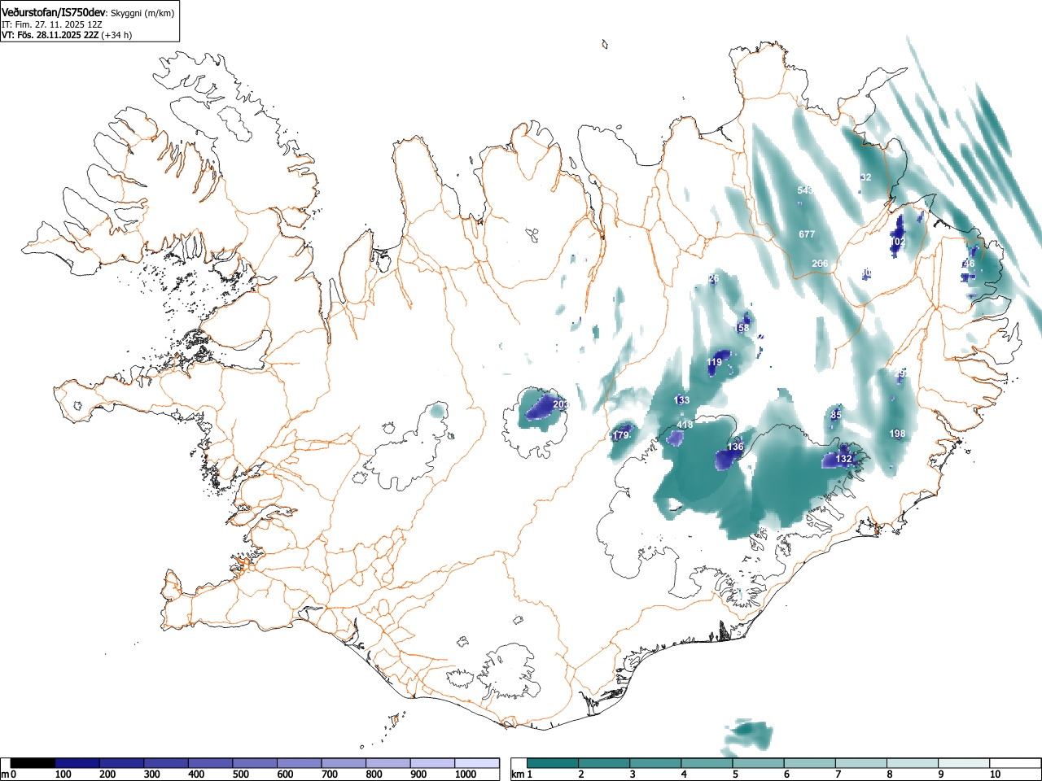This screenshot has width=1042, height=781.
Task: Click the '900' tick label in the metre legend
Action: pyautogui.click(x=418, y=774)
